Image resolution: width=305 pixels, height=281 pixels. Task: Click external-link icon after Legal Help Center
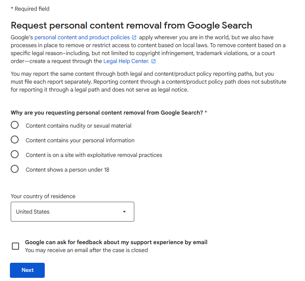[x=154, y=61]
